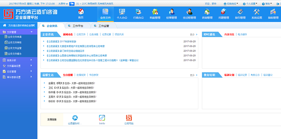281x139 pixels.
Task: Select the 经营管理 icon
Action: point(171,12)
